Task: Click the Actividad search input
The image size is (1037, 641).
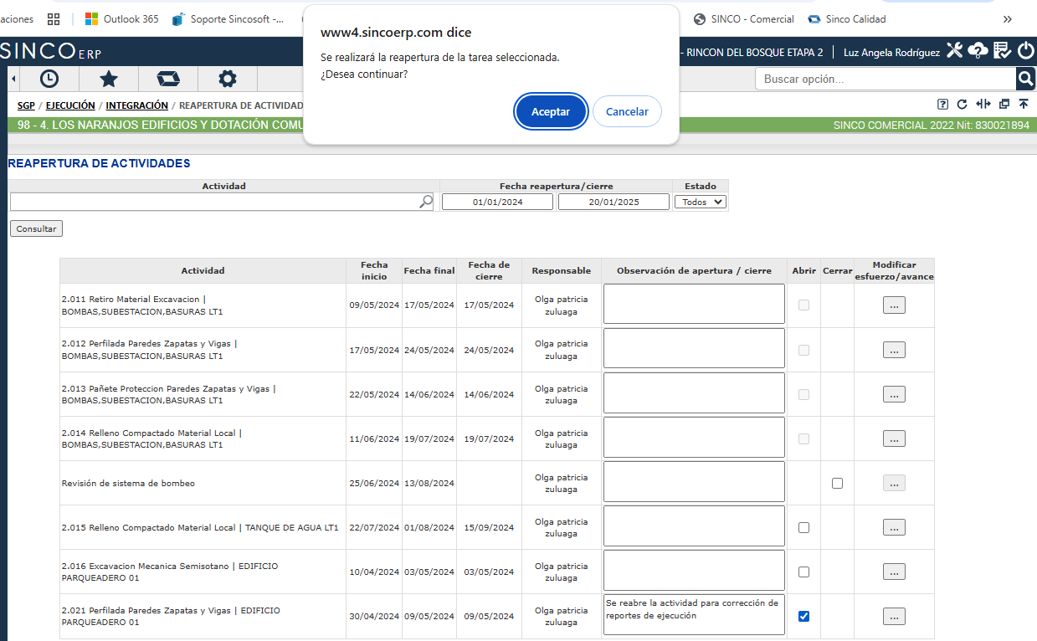Action: coord(214,202)
